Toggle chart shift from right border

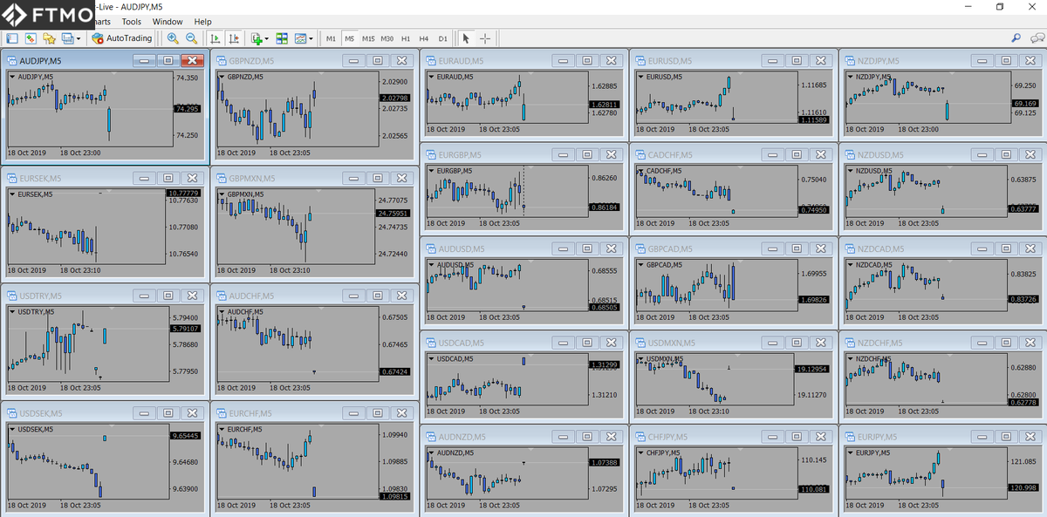(x=234, y=38)
